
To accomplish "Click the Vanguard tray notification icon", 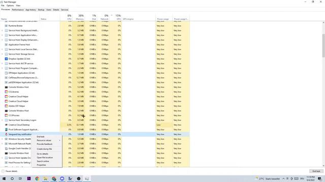I will (6, 134).
